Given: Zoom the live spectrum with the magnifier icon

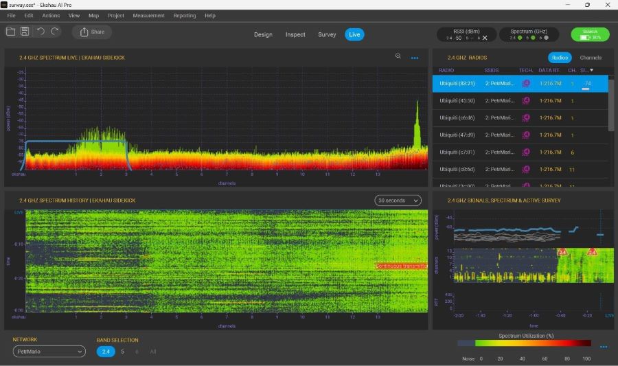Looking at the screenshot, I should (398, 56).
